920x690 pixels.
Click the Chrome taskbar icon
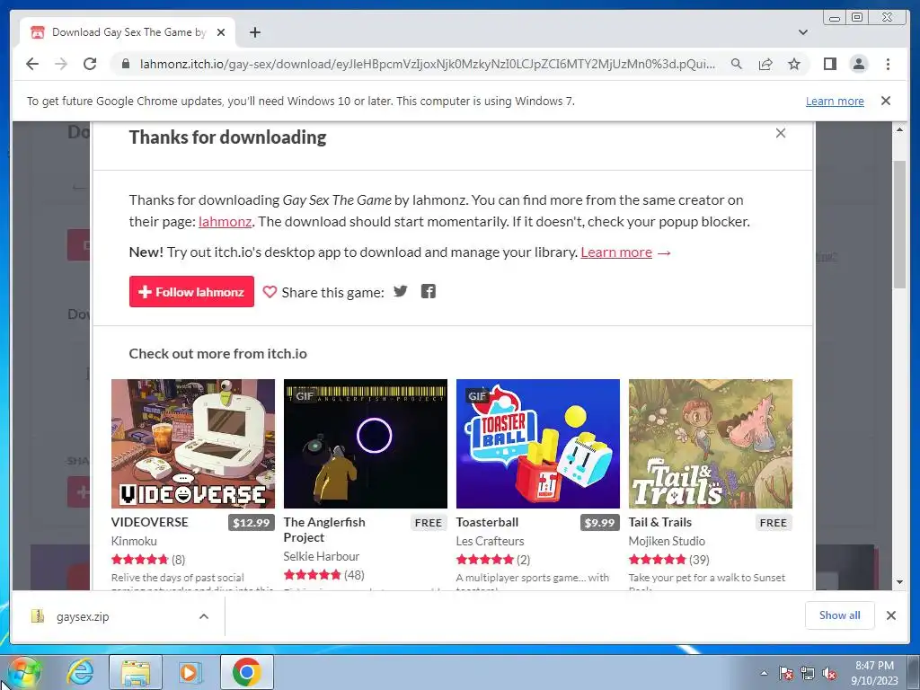247,672
